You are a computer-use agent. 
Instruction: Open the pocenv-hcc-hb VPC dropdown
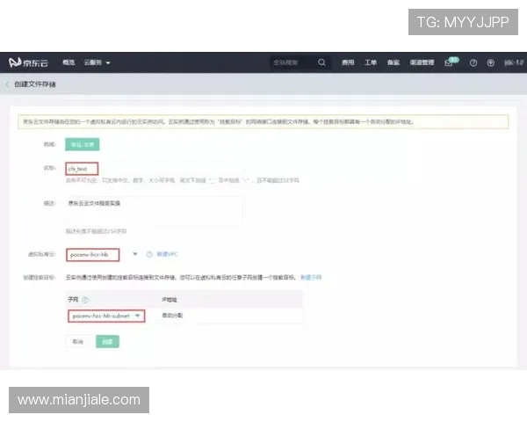tap(93, 255)
